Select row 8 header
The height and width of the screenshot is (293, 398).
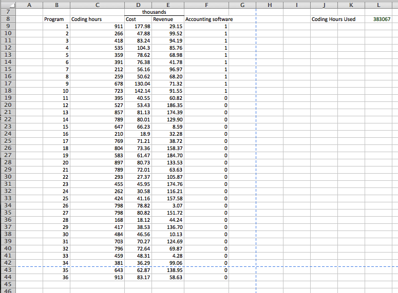point(8,19)
